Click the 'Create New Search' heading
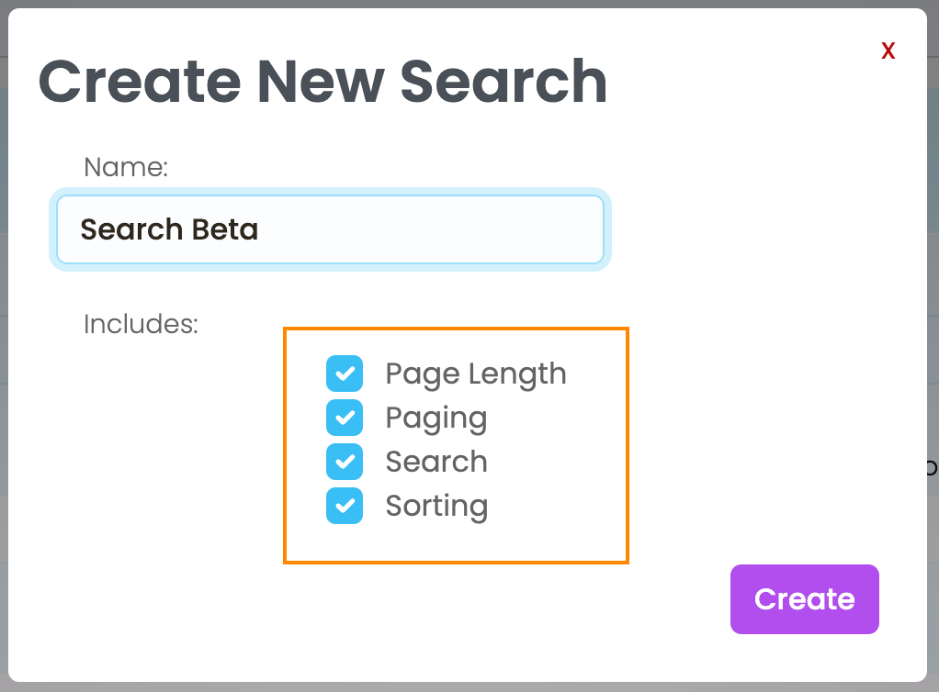The height and width of the screenshot is (692, 939). [x=322, y=82]
